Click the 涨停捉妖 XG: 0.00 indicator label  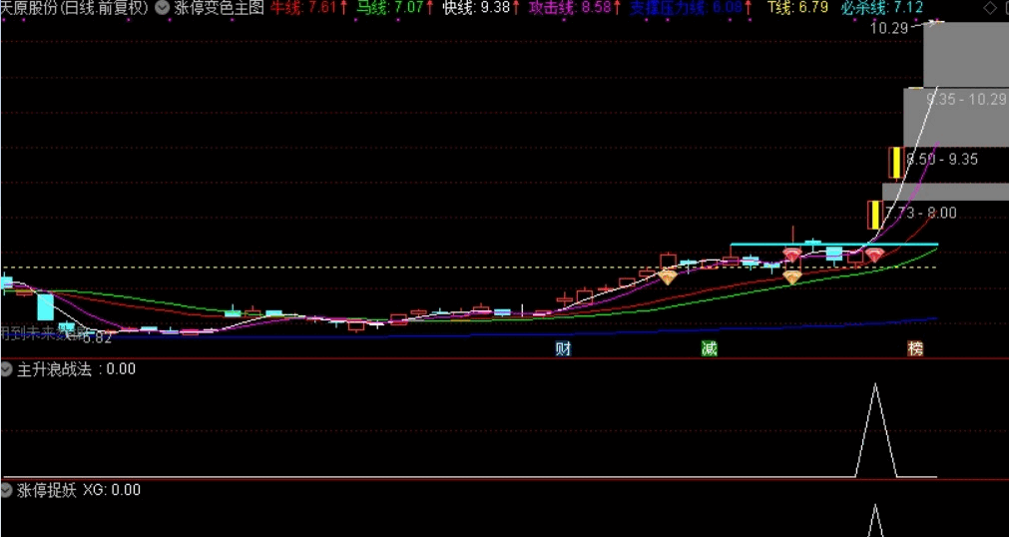[x=79, y=491]
